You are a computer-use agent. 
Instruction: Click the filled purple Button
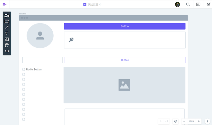coord(125,26)
